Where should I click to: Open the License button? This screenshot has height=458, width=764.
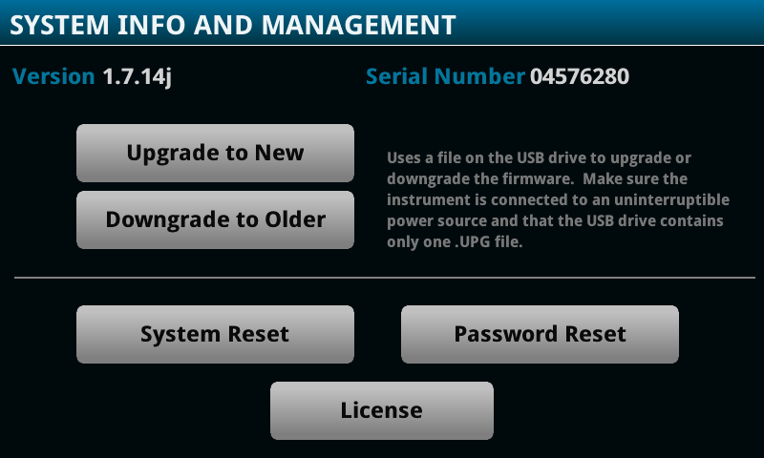click(x=381, y=410)
